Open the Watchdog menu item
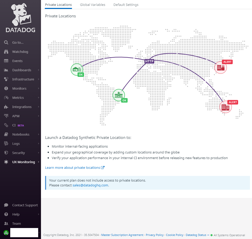Viewport: 252px width, 239px height. click(20, 52)
